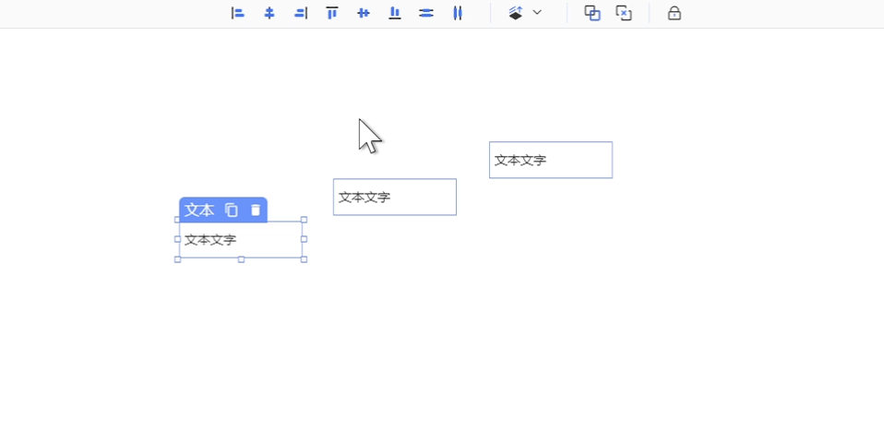Click the bottom-middle resize handle
This screenshot has width=884, height=444.
(x=241, y=259)
